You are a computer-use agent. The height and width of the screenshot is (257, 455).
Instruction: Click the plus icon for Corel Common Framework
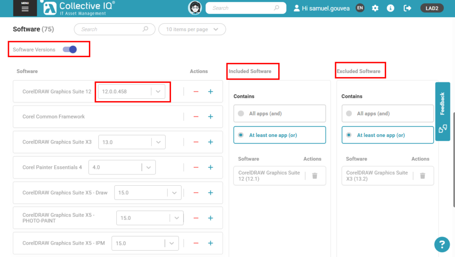point(211,117)
